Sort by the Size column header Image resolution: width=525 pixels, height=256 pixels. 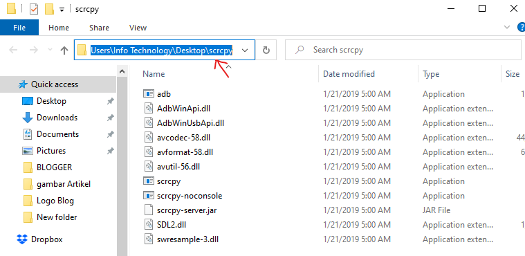click(513, 74)
